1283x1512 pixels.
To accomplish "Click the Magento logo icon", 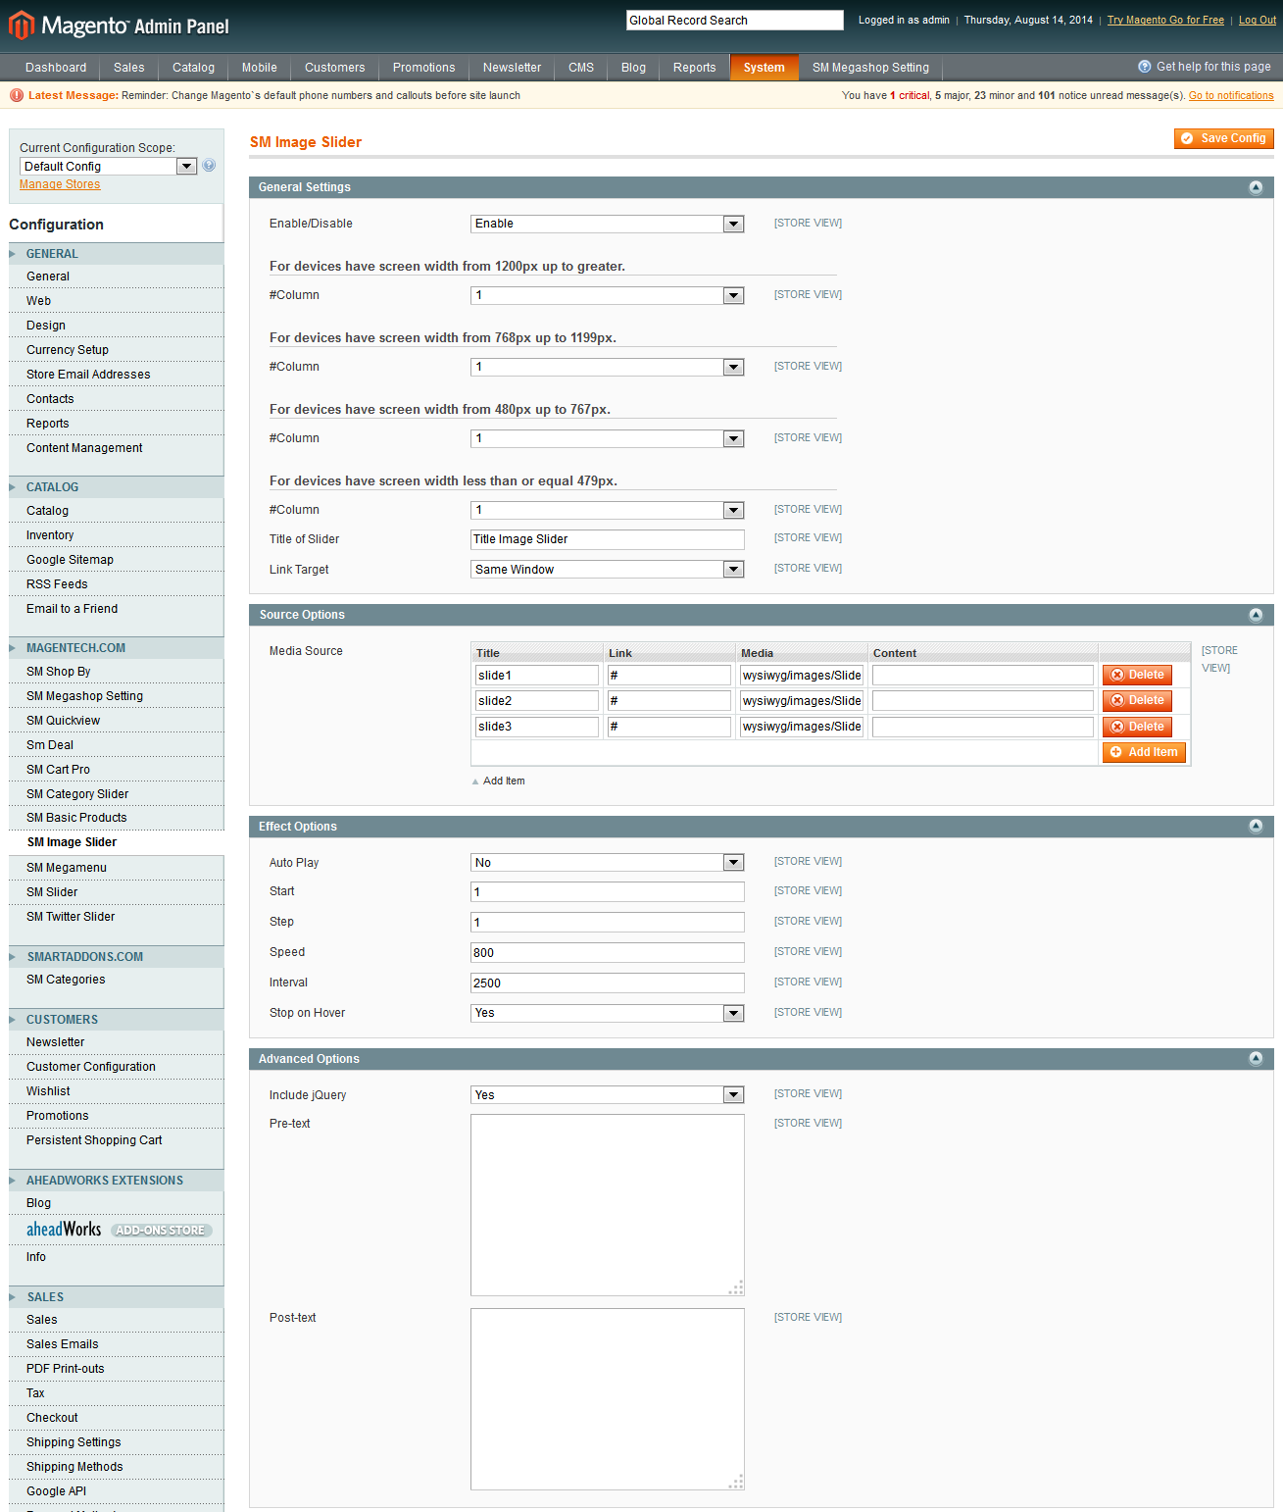I will [22, 25].
